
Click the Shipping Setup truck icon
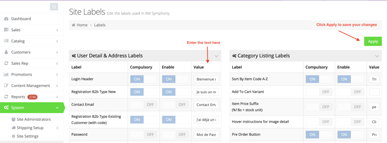[x=14, y=128]
